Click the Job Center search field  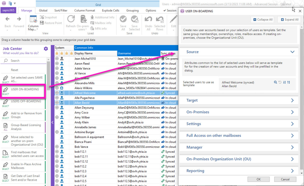click(x=24, y=61)
